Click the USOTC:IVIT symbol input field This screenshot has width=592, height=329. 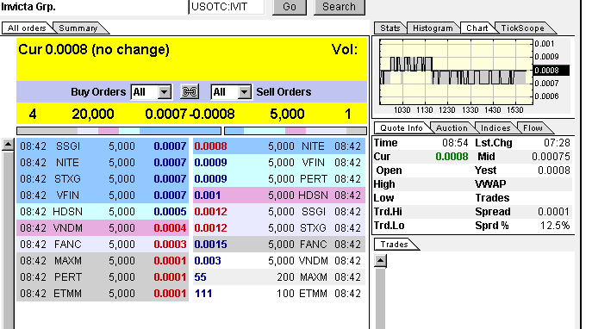point(227,7)
